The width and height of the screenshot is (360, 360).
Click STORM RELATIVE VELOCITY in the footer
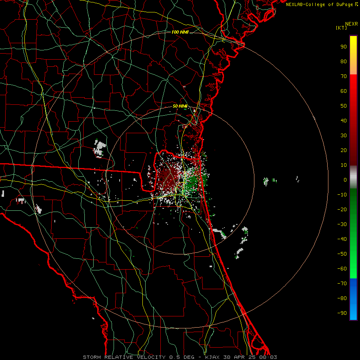[x=124, y=357]
